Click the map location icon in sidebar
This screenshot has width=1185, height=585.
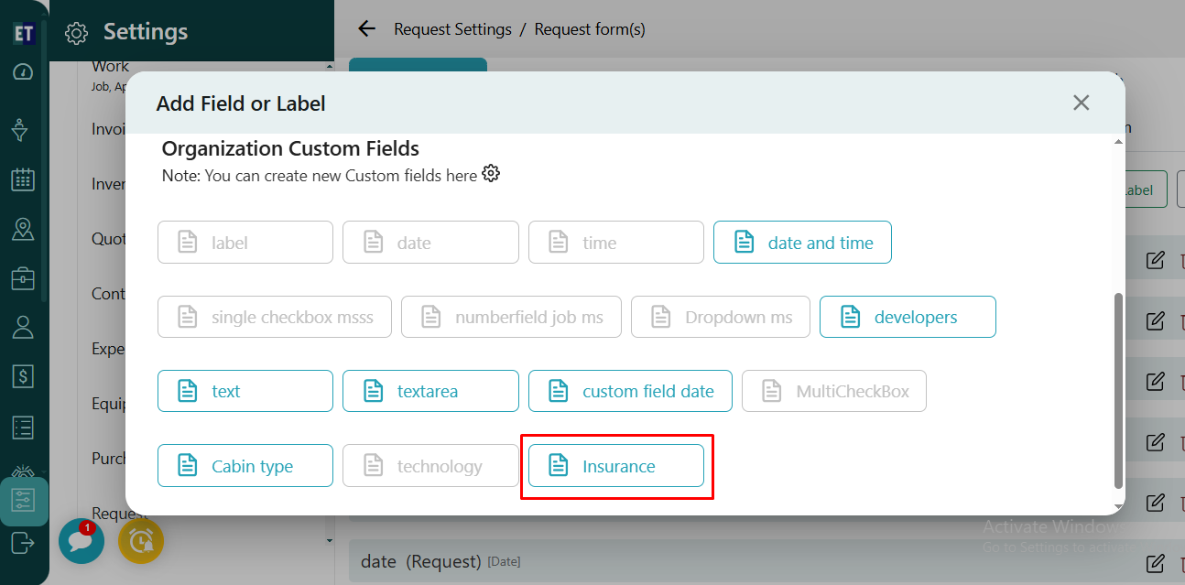pyautogui.click(x=23, y=229)
